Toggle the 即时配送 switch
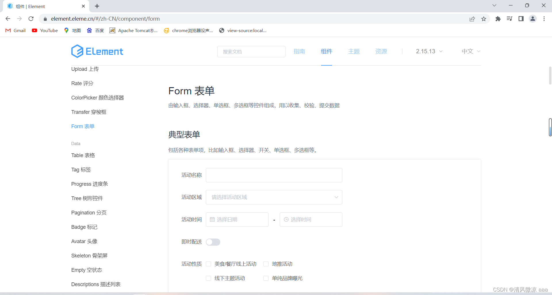Screen dimensions: 552x295 [213, 242]
